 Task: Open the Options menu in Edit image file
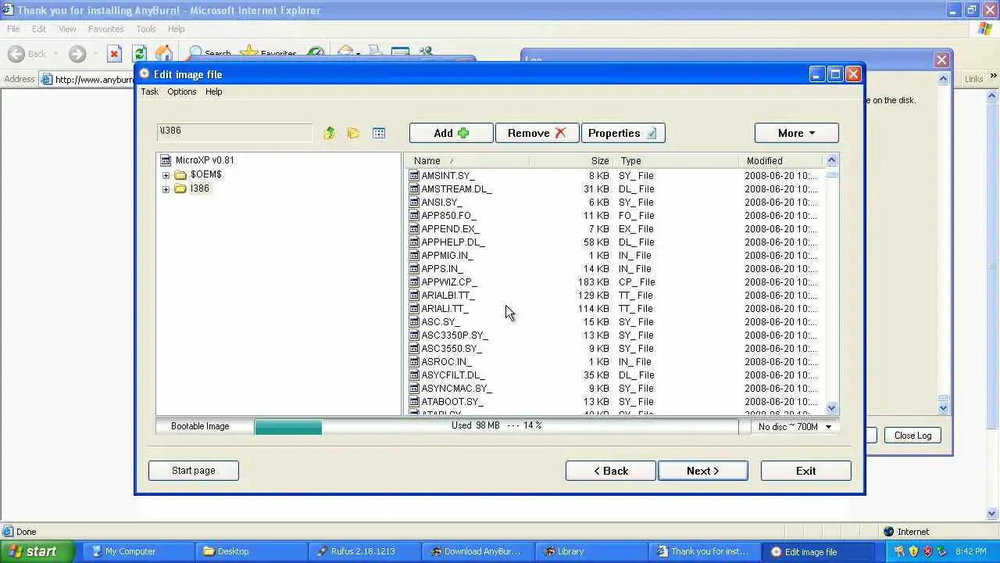click(182, 91)
